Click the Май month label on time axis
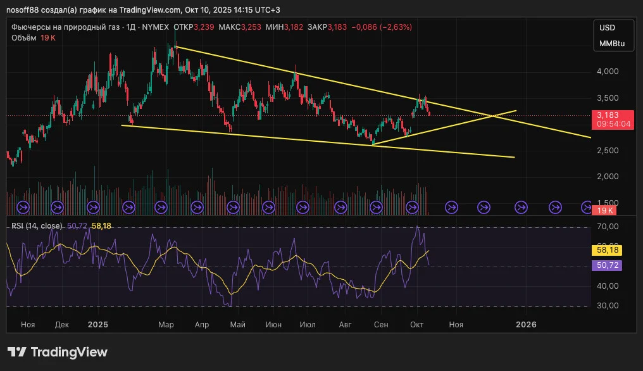The height and width of the screenshot is (371, 643). [x=238, y=325]
